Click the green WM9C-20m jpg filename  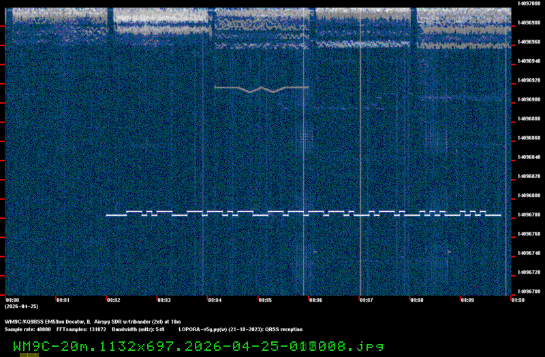pyautogui.click(x=198, y=346)
